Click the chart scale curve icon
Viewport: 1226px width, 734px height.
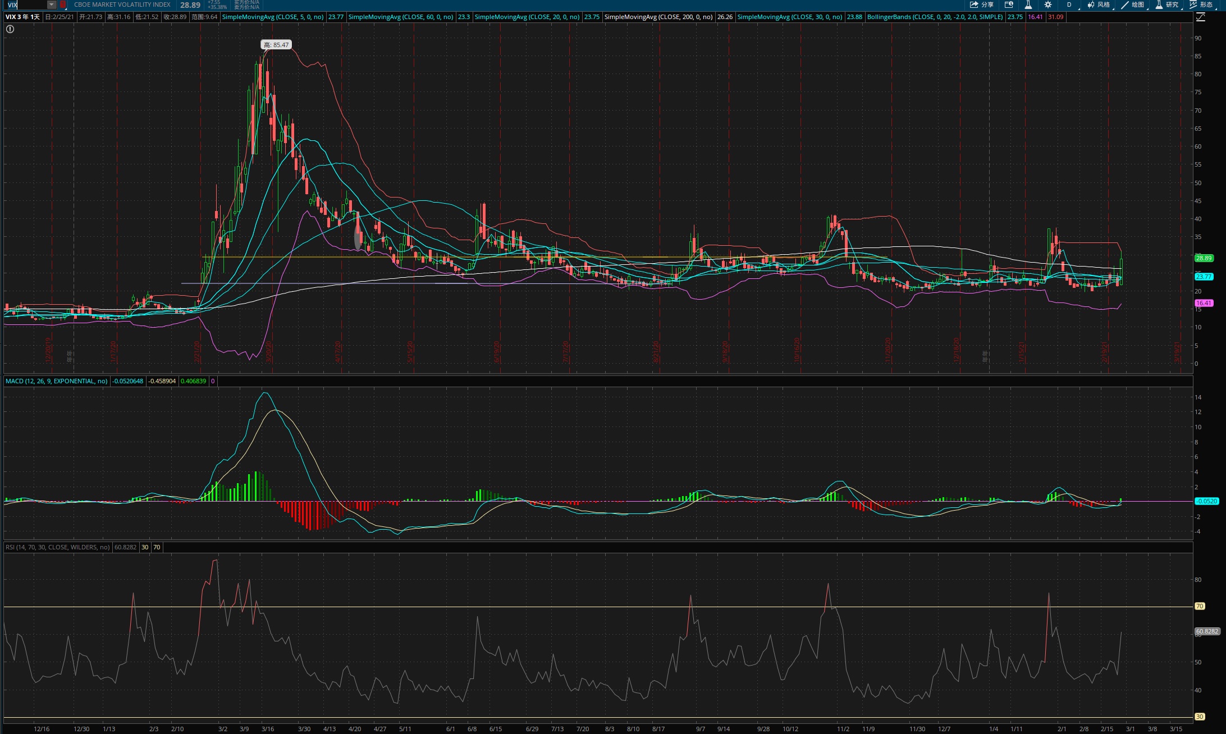click(x=1200, y=17)
